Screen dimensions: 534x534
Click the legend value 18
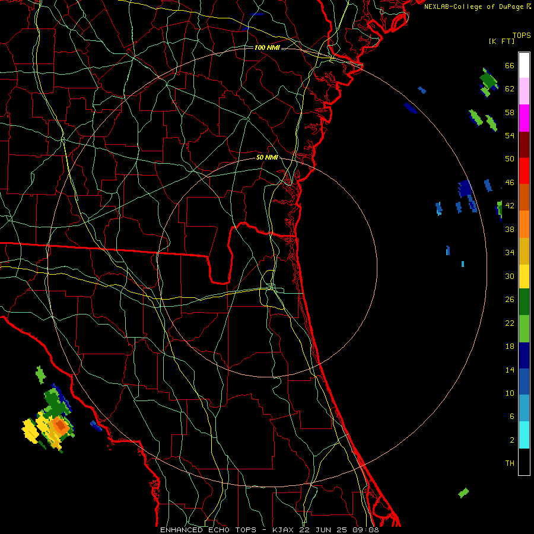pos(510,347)
